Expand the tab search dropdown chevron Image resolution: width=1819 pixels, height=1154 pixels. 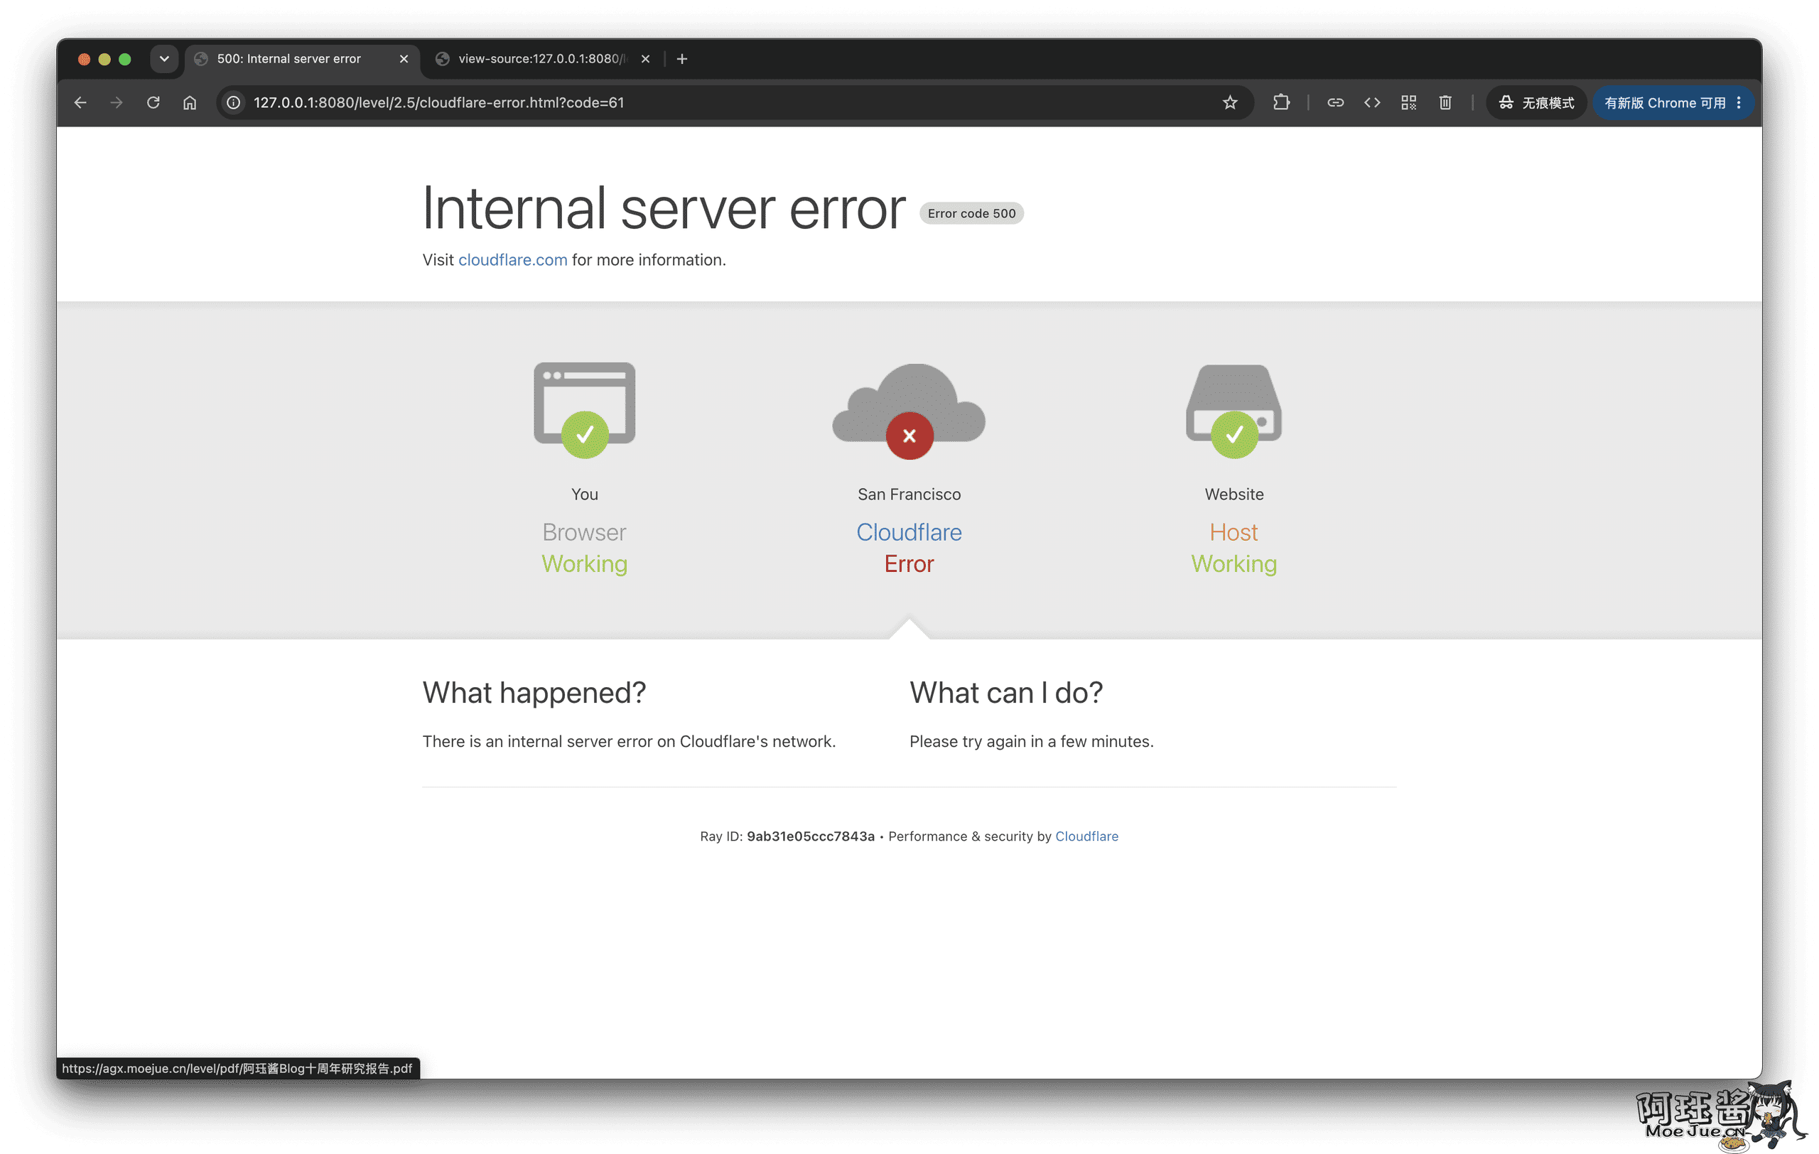tap(164, 59)
